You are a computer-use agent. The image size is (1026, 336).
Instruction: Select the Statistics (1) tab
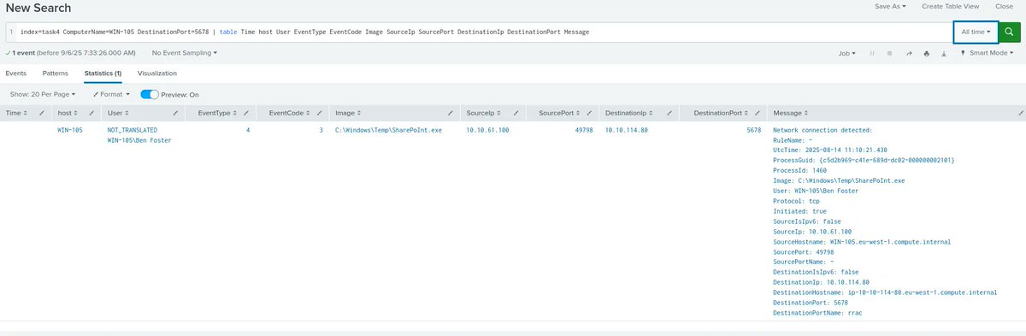point(103,74)
